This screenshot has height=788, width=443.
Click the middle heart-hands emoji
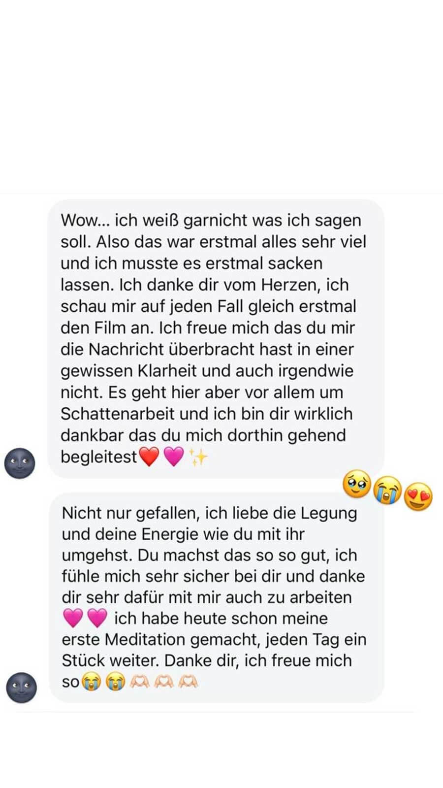[x=163, y=681]
